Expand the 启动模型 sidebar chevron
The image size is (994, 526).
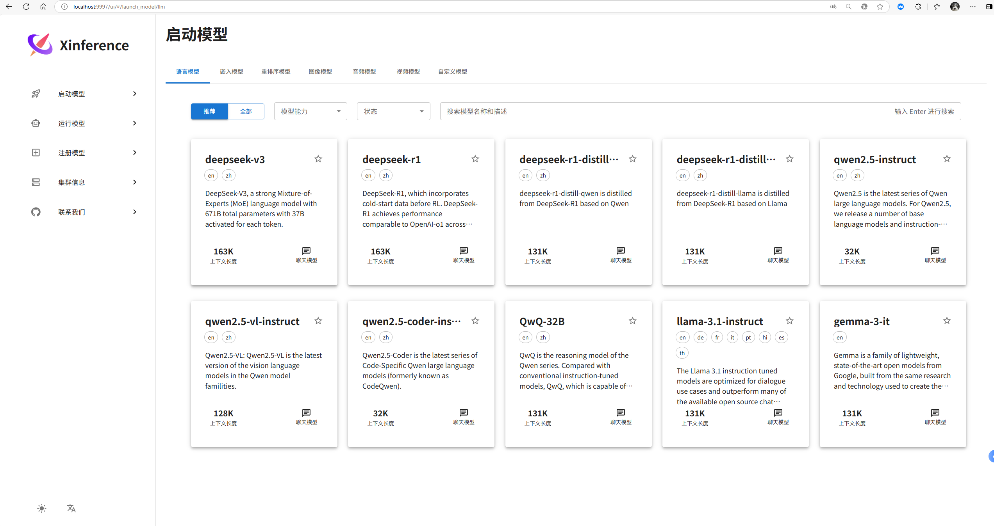[135, 94]
